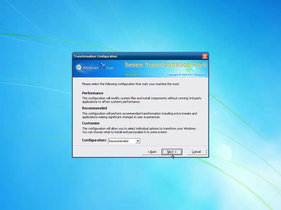Close the Transformation Configuration dialog
The image size is (281, 210).
pyautogui.click(x=205, y=56)
